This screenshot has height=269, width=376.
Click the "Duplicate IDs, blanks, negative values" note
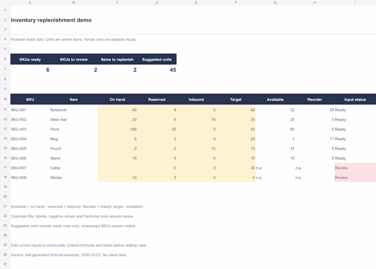[x=72, y=216]
